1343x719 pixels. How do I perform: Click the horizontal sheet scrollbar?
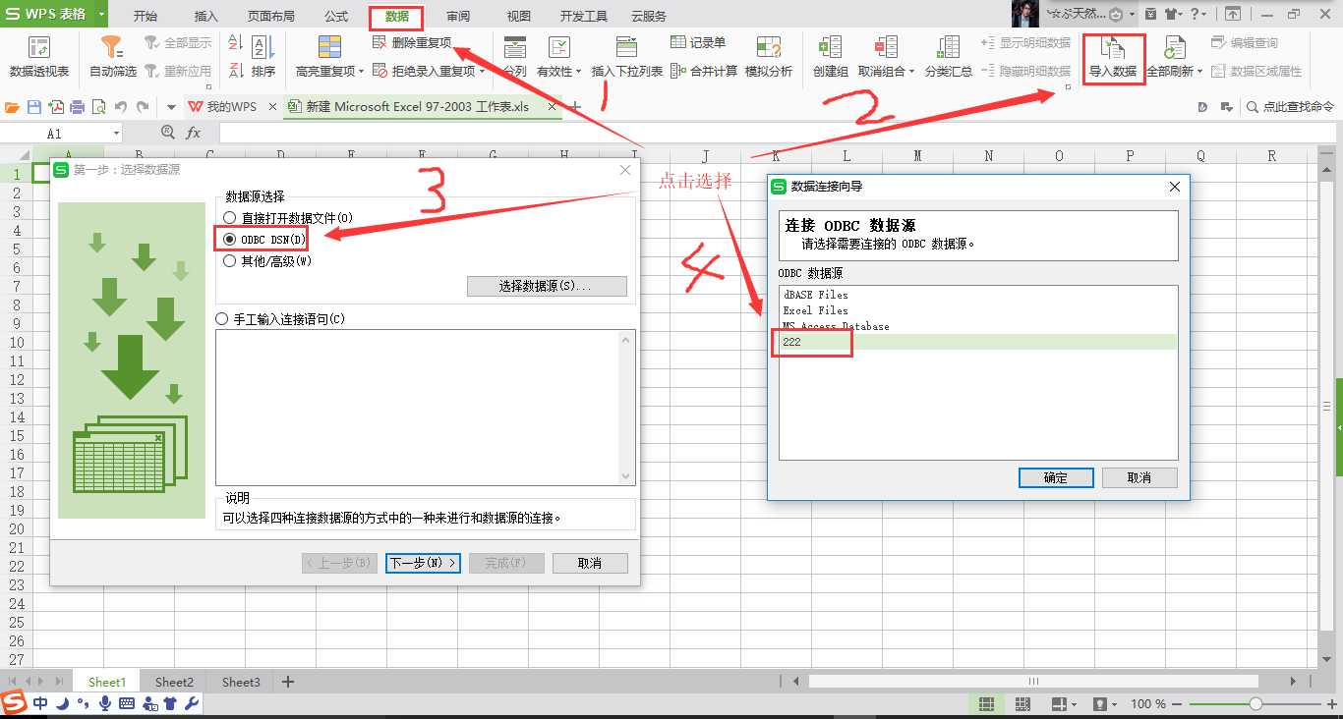coord(1032,682)
